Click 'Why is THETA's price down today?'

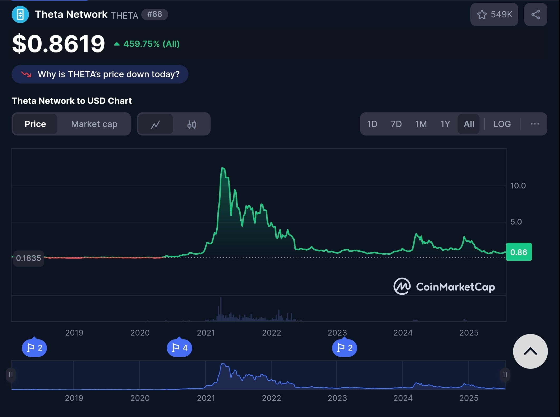(100, 74)
